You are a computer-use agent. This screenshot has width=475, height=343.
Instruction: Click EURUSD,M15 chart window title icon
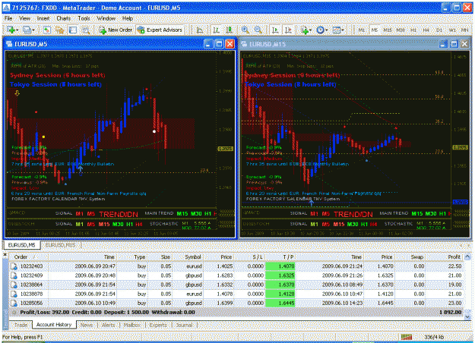(244, 44)
